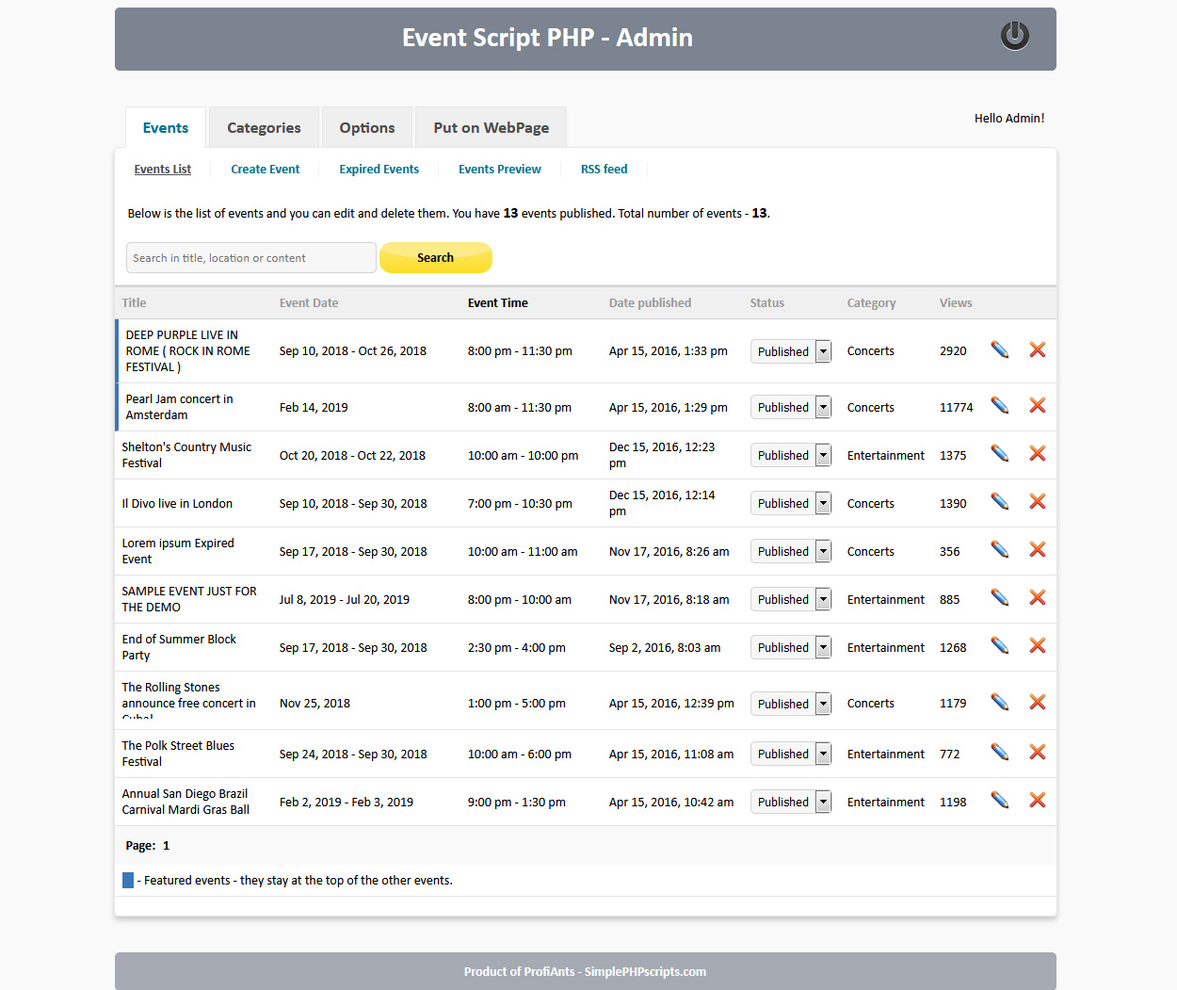Delete the SAMPLE EVENT JUST FOR THE DEMO
The height and width of the screenshot is (990, 1177).
coord(1037,597)
